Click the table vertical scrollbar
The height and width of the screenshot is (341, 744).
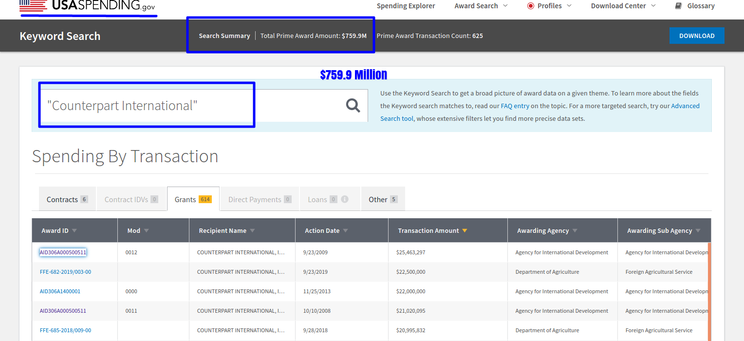pyautogui.click(x=709, y=291)
